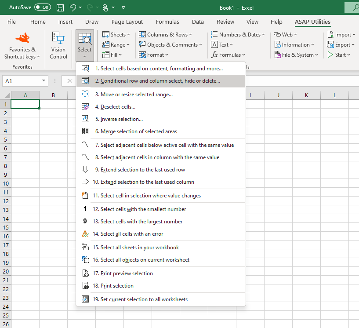Choose Select cells based on content, formatting
Image resolution: width=359 pixels, height=328 pixels.
[161, 69]
